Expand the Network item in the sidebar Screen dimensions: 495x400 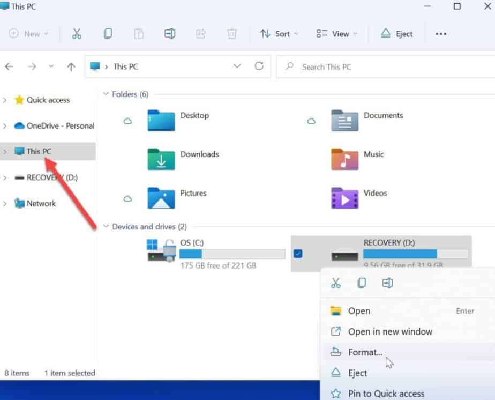coord(5,204)
